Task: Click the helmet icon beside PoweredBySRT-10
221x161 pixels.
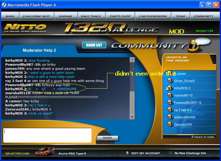Action: pos(170,102)
